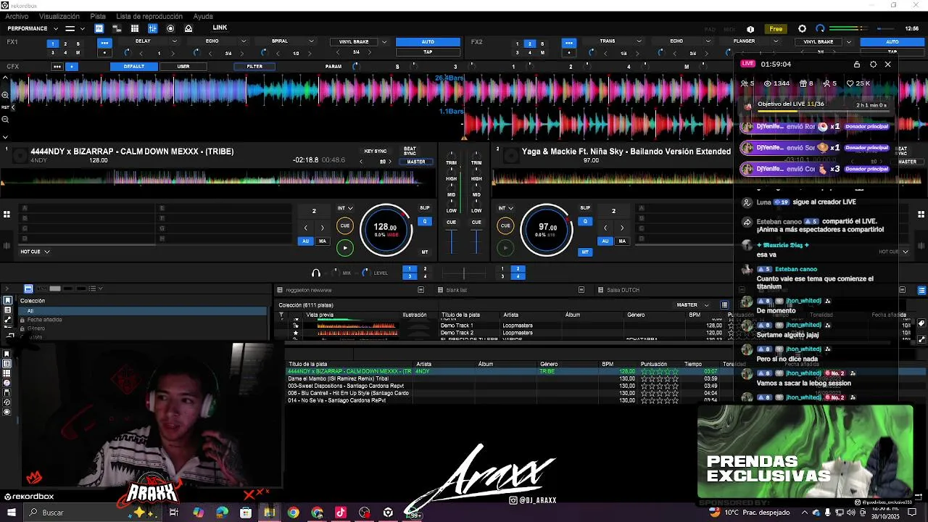Play deck 1 with the green play button
This screenshot has width=928, height=522.
345,248
